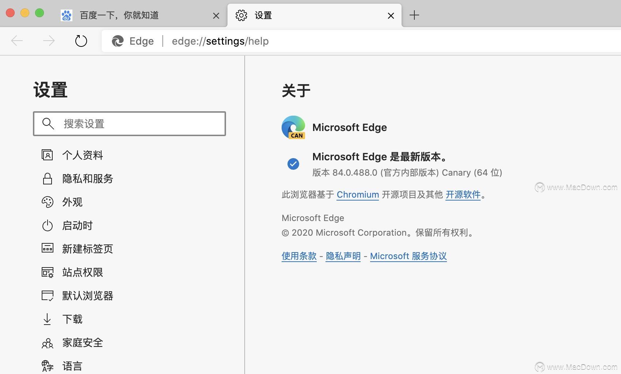The width and height of the screenshot is (621, 374).
Task: Open 语言 settings
Action: [x=72, y=366]
